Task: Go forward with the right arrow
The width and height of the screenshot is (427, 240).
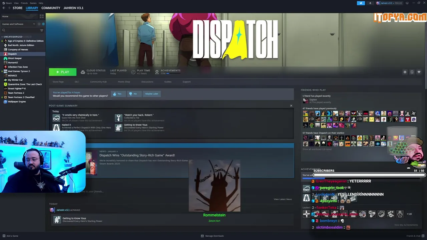Action: pos(9,8)
